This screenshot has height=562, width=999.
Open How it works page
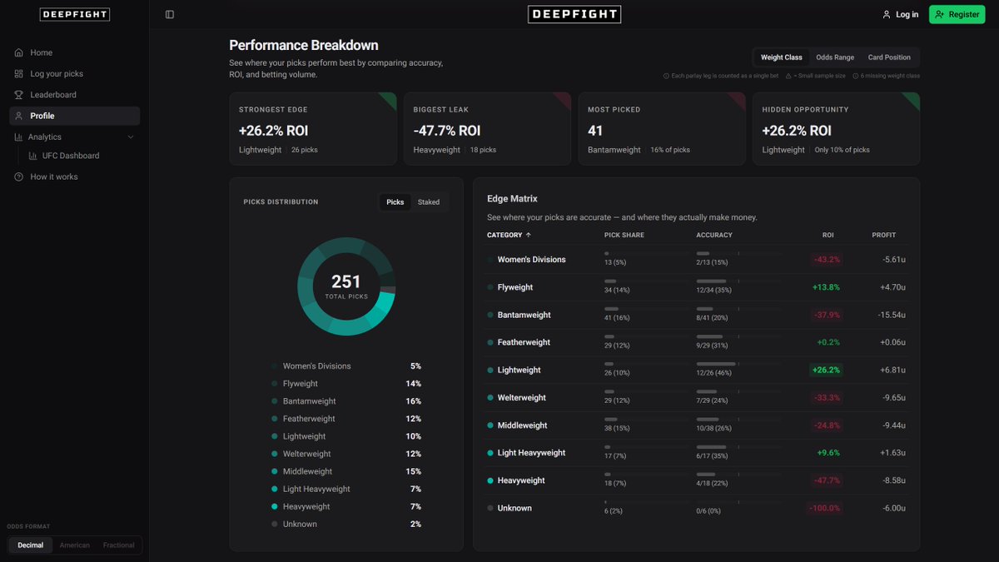(75, 177)
